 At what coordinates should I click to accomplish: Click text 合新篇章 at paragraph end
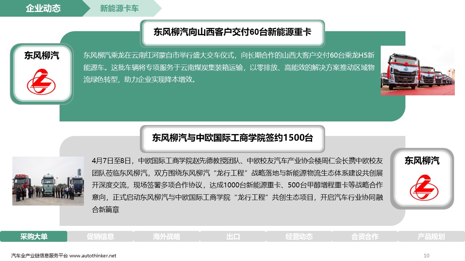pos(106,209)
